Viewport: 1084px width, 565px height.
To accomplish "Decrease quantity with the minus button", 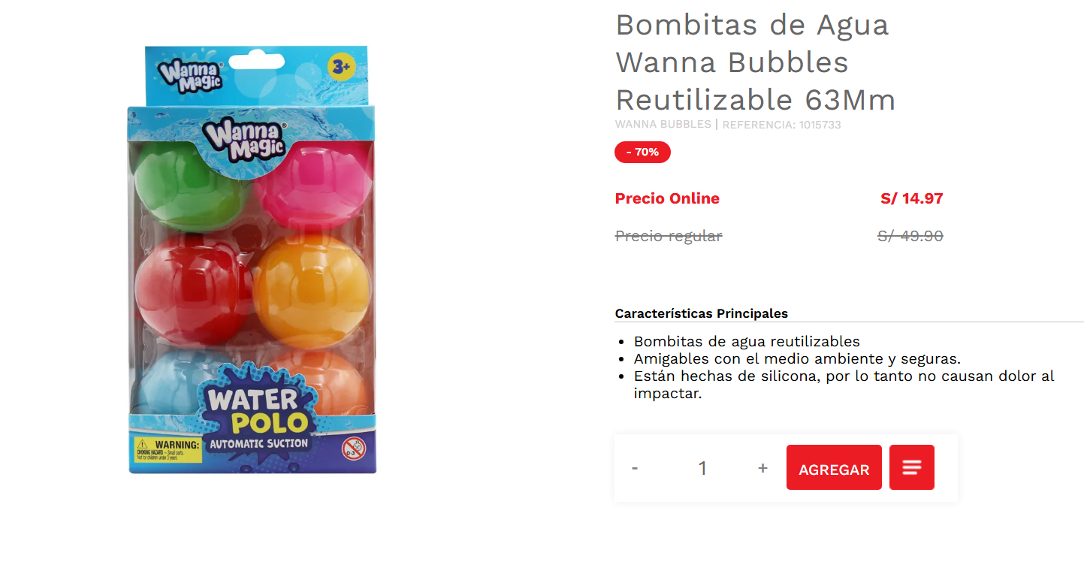I will [635, 468].
